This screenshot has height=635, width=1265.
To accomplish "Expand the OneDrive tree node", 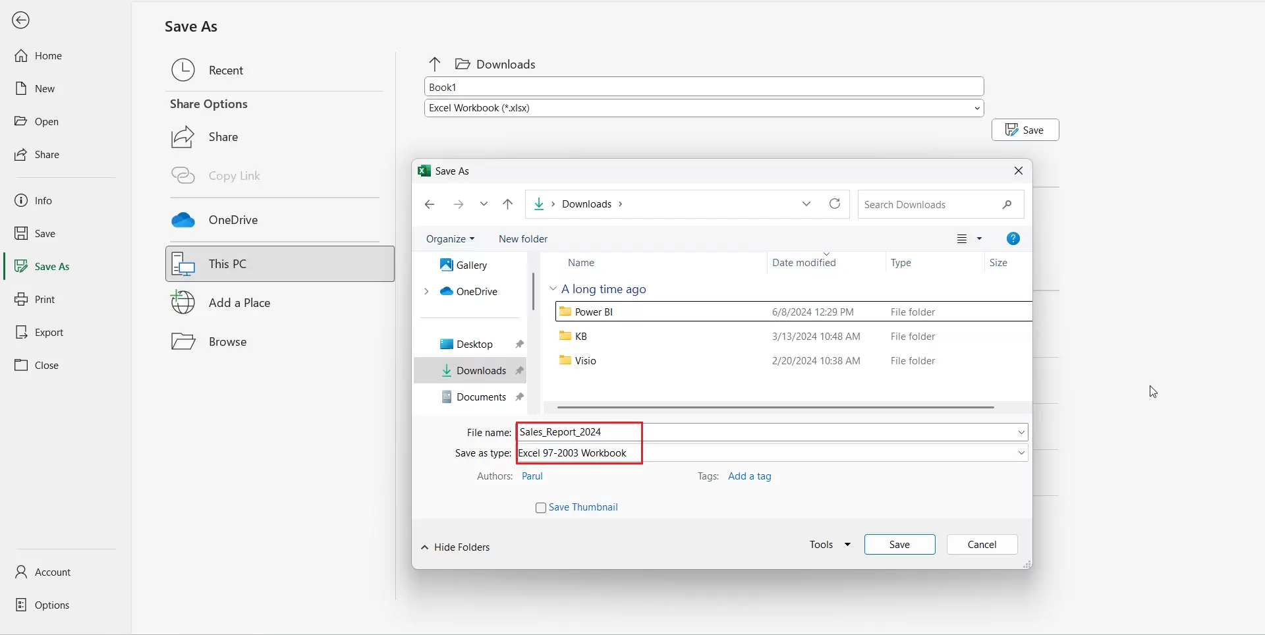I will coord(426,291).
